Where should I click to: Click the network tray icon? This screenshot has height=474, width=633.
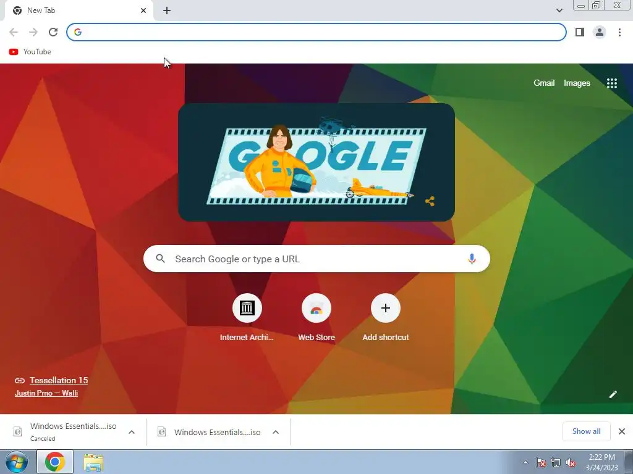[556, 462]
